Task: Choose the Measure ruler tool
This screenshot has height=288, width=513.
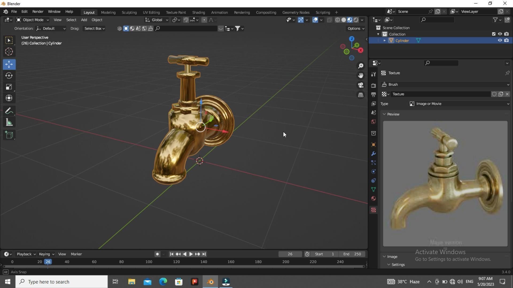Action: coord(9,122)
